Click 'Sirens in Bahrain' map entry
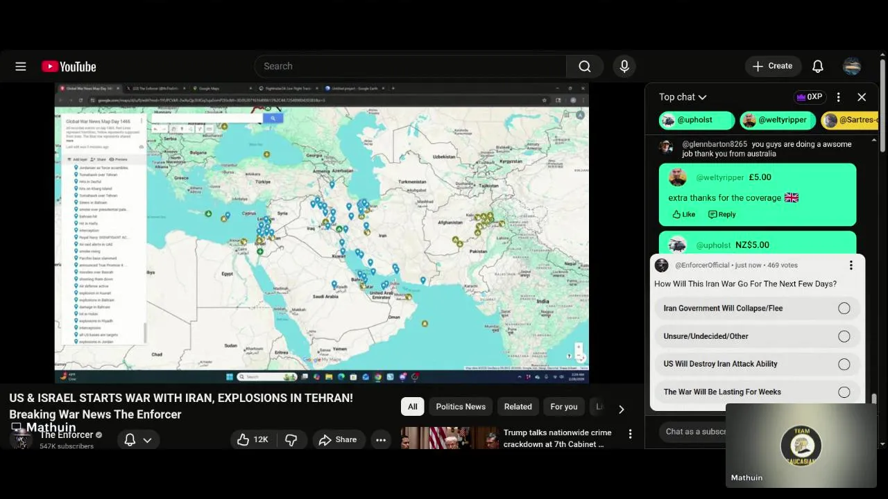This screenshot has width=888, height=499. coord(93,202)
